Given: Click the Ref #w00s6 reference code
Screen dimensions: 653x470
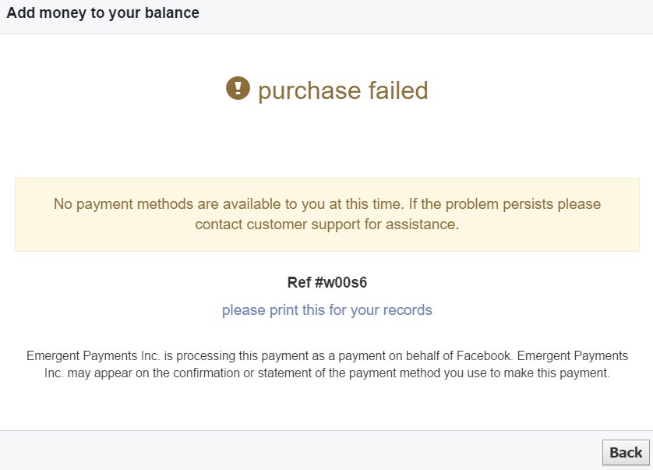Looking at the screenshot, I should 326,282.
